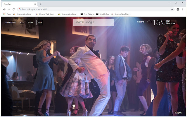Image resolution: width=187 pixels, height=117 pixels.
Task: Open the Share menu
Action: pyautogui.click(x=30, y=23)
